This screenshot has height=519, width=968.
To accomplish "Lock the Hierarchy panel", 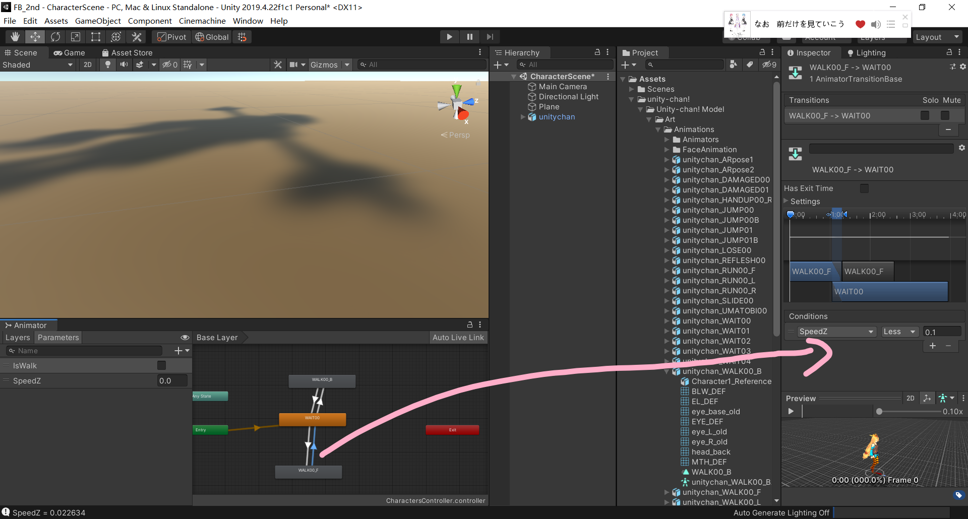I will (597, 52).
